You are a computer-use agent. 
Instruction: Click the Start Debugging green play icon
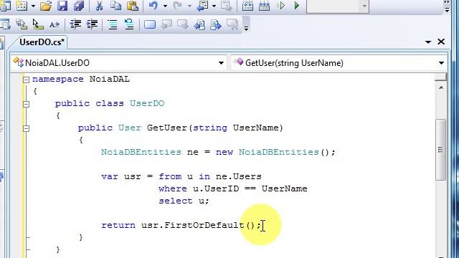tap(296, 6)
